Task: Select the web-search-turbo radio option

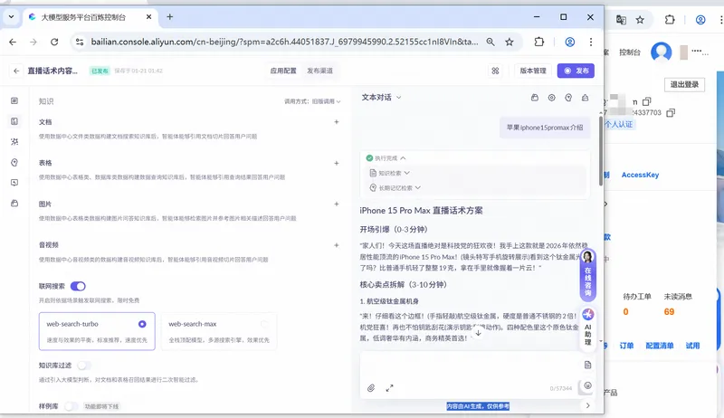Action: [x=142, y=324]
